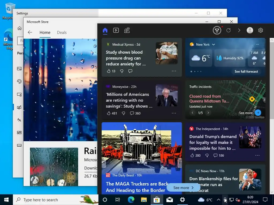This screenshot has width=274, height=205.
Task: Open Fonts icon in Settings sidebar
Action: pos(19,120)
